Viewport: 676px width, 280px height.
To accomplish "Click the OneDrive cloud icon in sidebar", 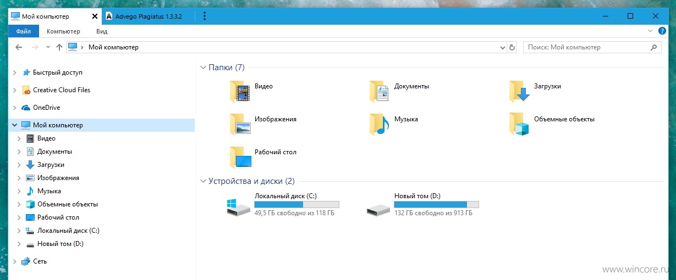I will (x=26, y=108).
